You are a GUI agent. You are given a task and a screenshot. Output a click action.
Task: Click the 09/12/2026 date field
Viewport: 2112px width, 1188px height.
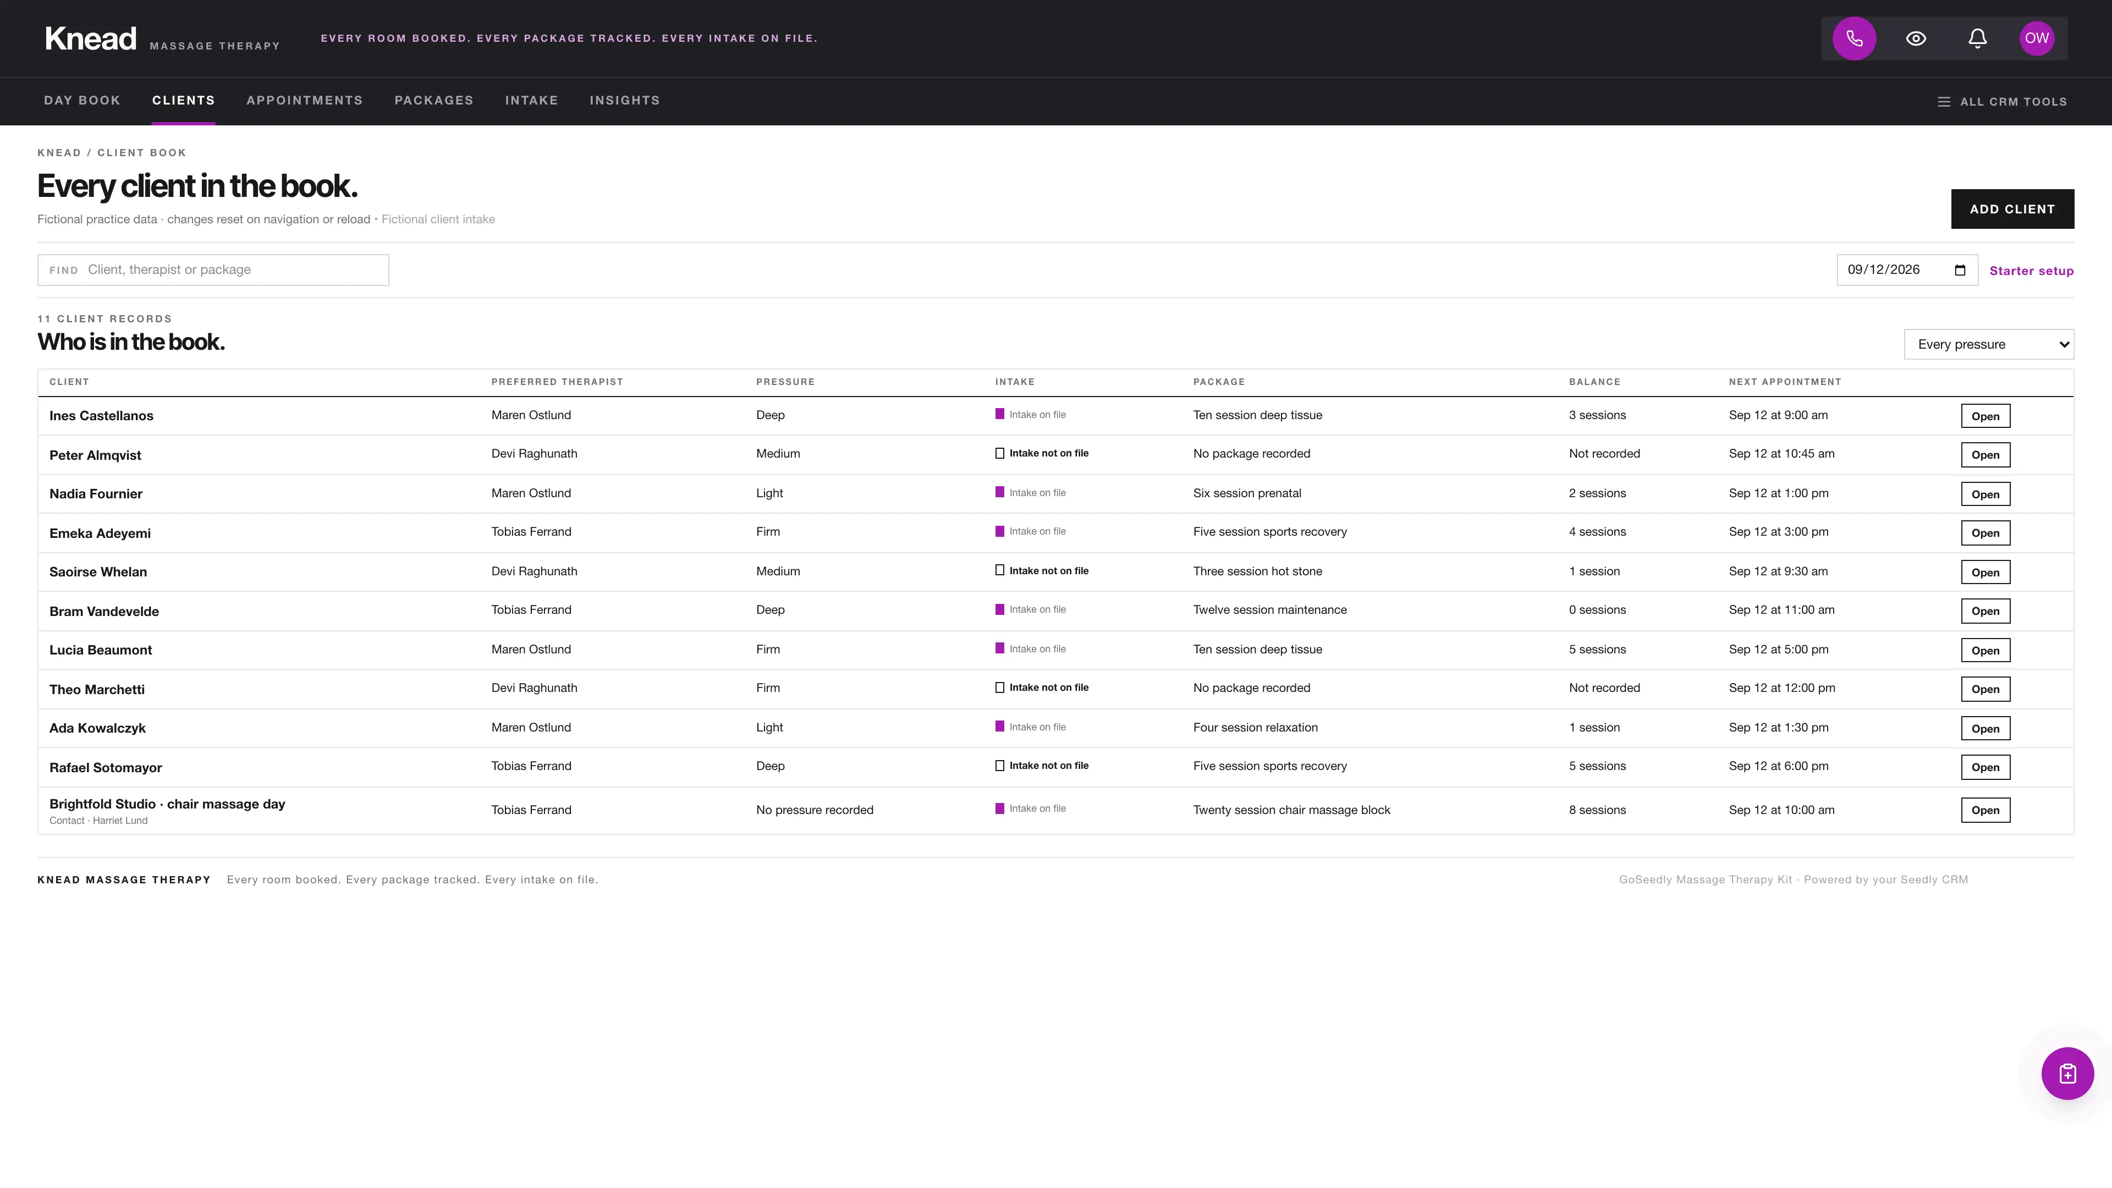pos(1907,269)
